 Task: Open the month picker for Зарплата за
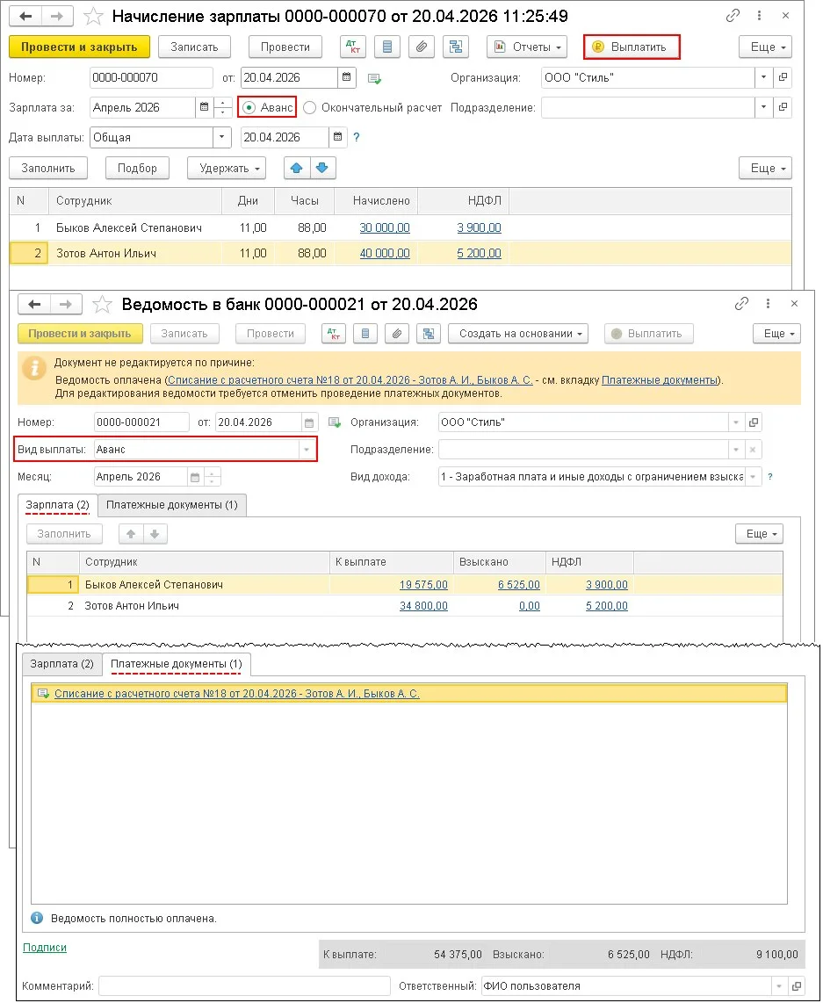pos(204,107)
